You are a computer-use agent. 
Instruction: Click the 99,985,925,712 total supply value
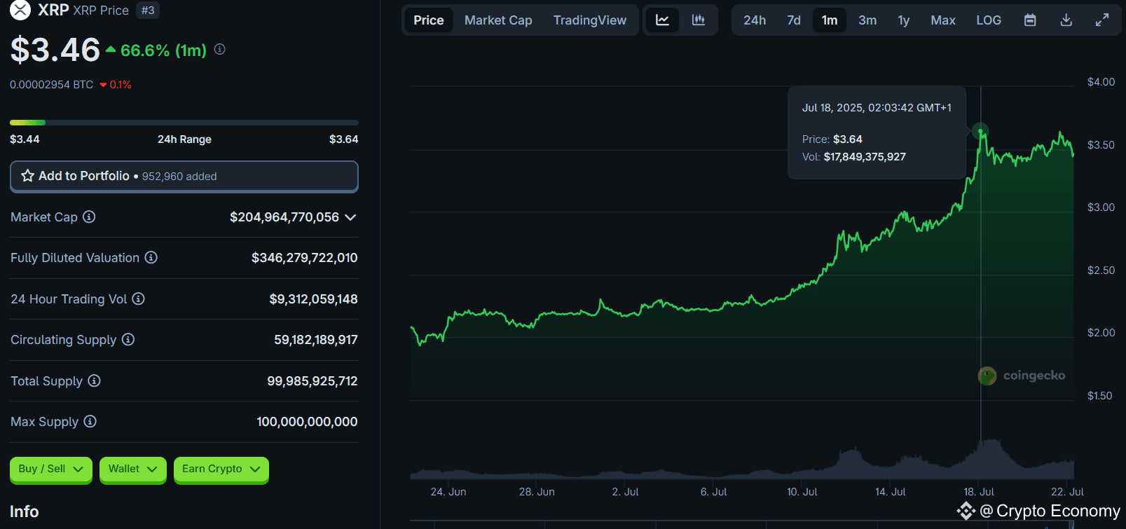[313, 381]
